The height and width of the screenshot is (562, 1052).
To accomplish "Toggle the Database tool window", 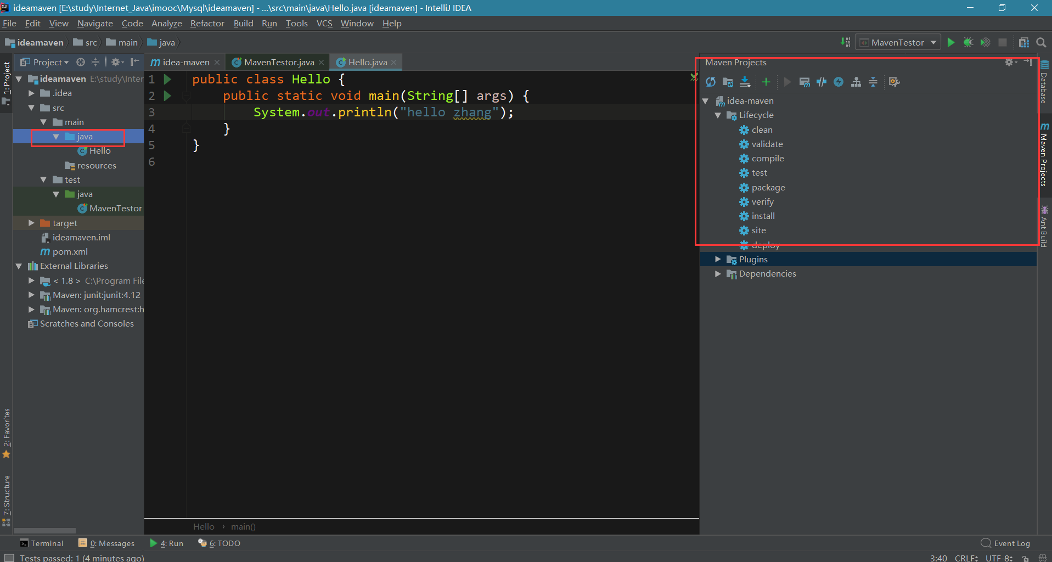I will [x=1044, y=82].
